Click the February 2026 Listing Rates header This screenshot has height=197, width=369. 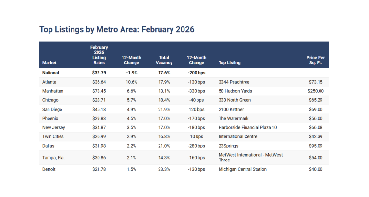tap(99, 55)
